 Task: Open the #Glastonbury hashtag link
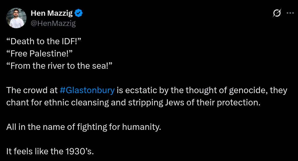pyautogui.click(x=87, y=90)
